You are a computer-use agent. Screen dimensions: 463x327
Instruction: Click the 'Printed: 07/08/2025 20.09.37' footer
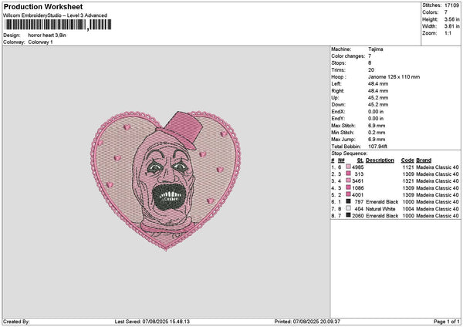pos(307,322)
